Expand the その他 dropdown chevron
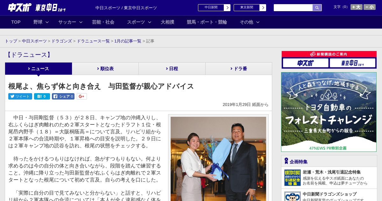This screenshot has height=201, width=382. (258, 22)
